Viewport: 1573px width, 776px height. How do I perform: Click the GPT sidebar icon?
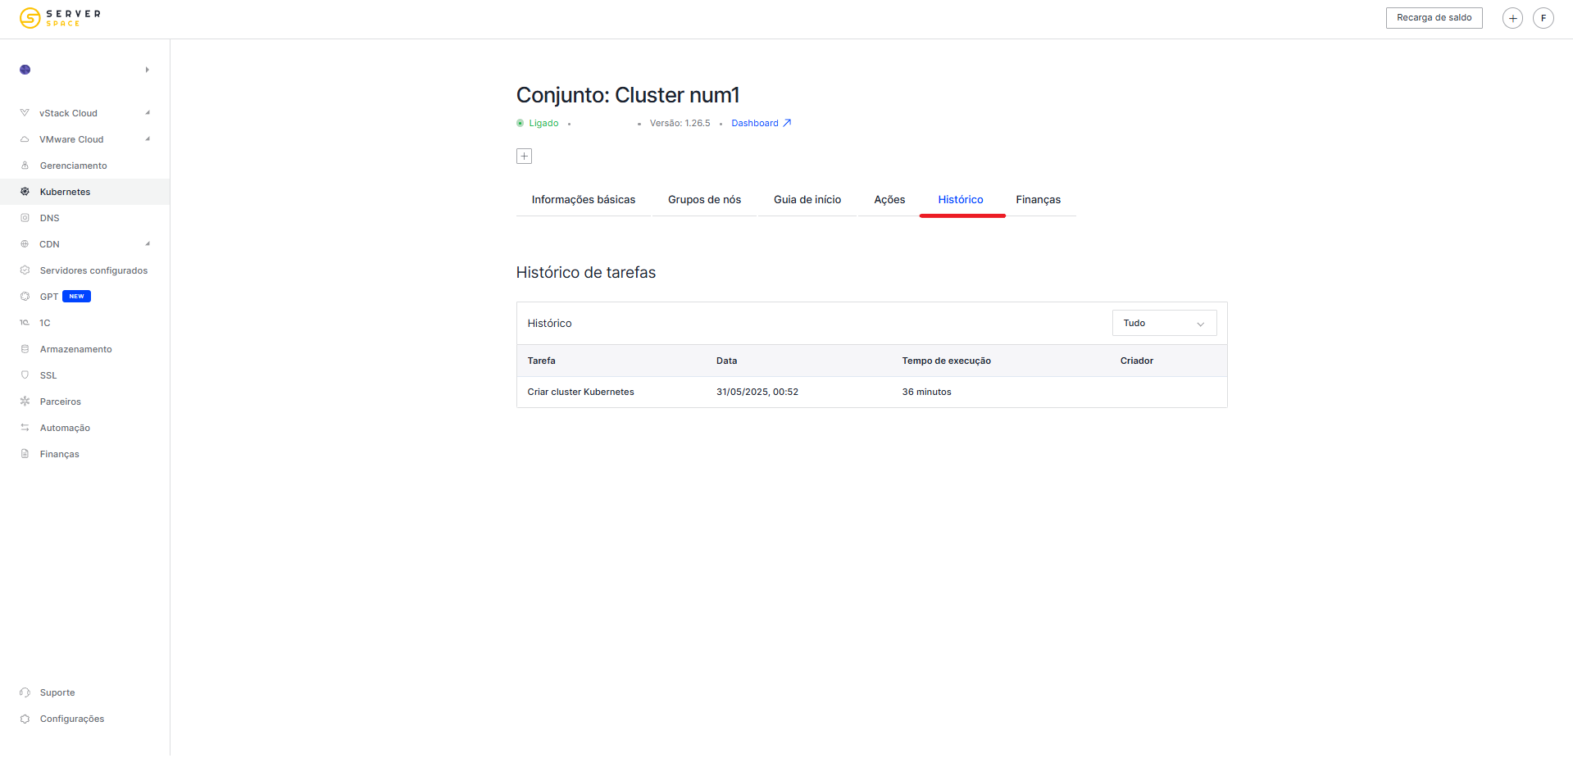tap(25, 297)
